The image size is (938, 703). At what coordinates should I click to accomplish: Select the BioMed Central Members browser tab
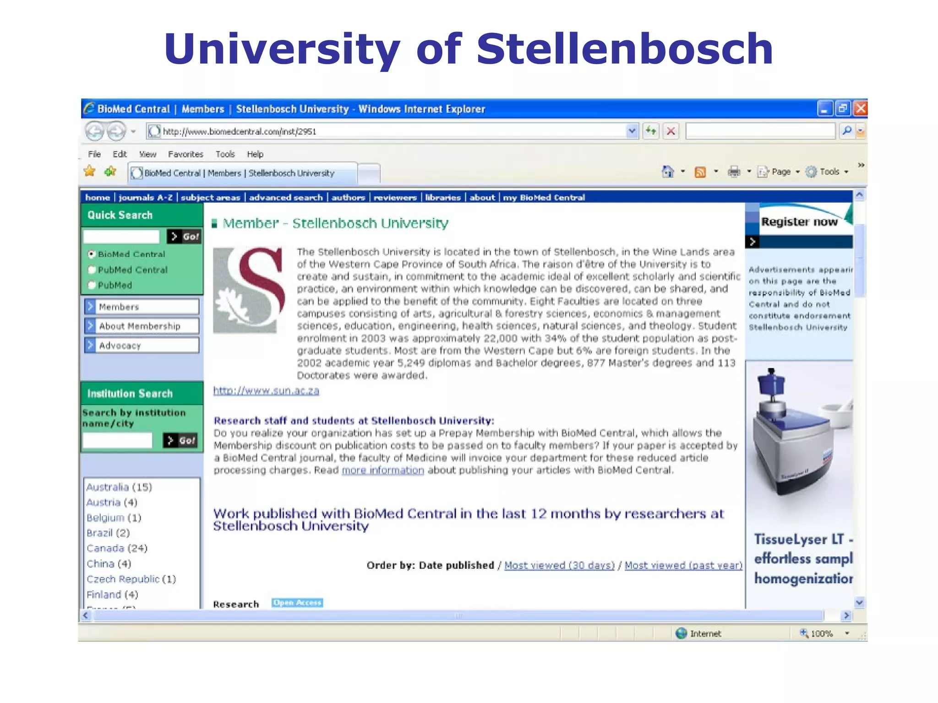tap(242, 173)
